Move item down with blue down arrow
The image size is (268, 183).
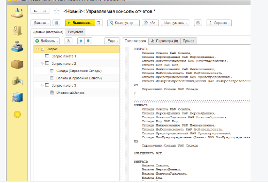88,41
